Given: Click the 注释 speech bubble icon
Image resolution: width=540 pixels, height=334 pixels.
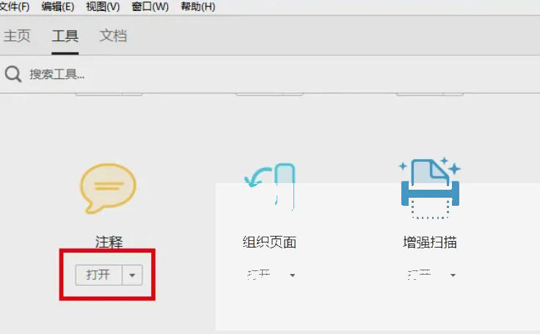Looking at the screenshot, I should pos(108,188).
